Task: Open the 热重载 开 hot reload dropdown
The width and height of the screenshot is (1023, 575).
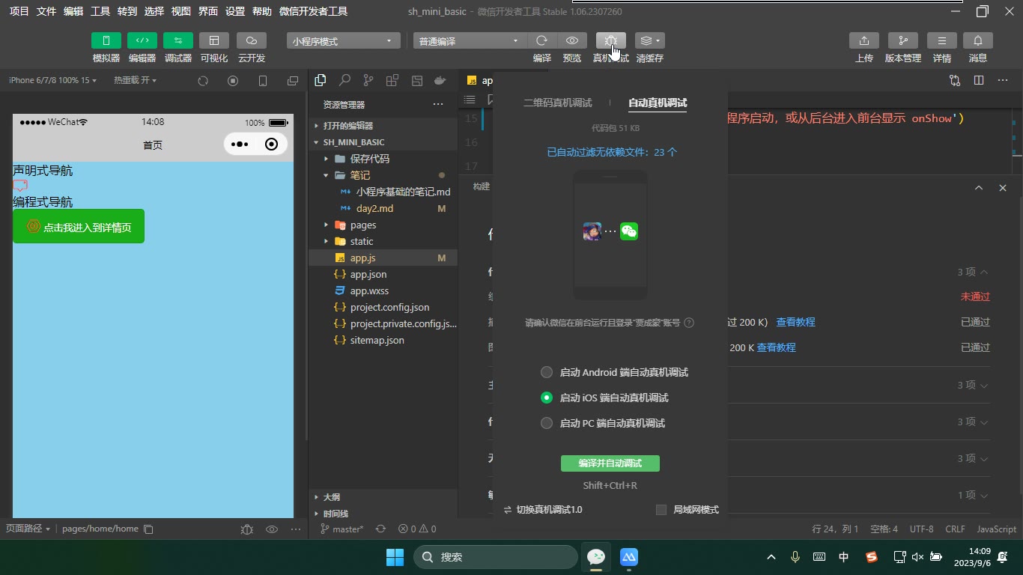Action: point(136,80)
